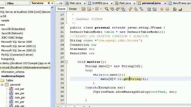The image size is (191, 107).
Task: Click the Tables folder icon
Action: tap(2, 80)
